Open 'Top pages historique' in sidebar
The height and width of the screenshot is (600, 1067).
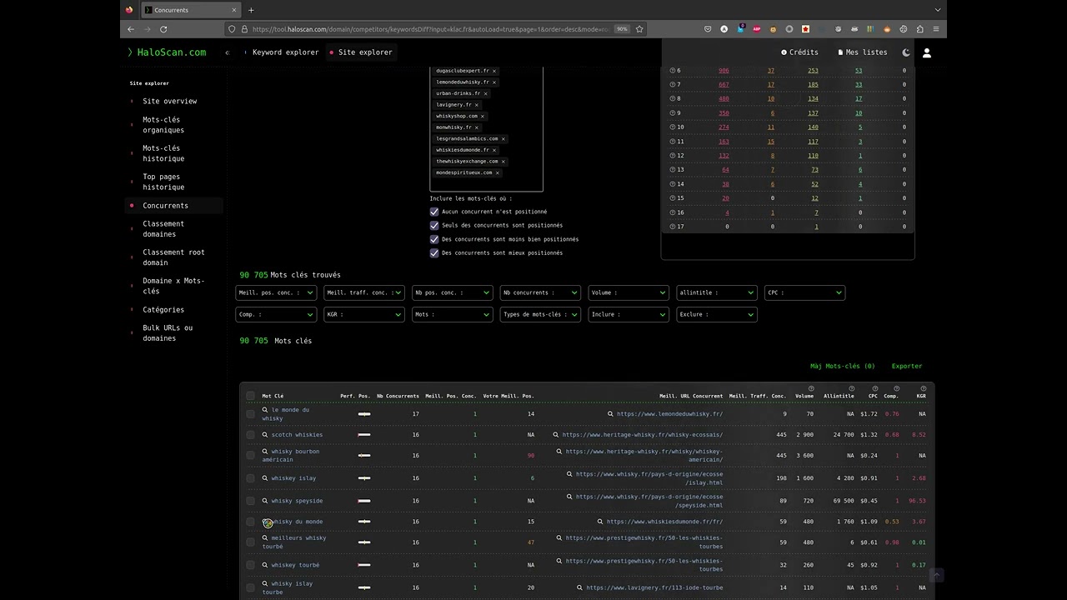point(163,182)
